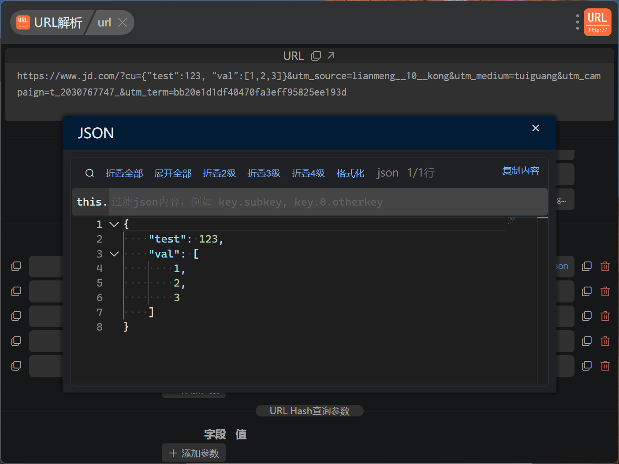The width and height of the screenshot is (619, 464).
Task: Collapse the root object on line 1
Action: (114, 225)
